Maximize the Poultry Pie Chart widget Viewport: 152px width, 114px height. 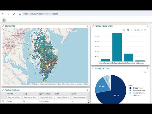pyautogui.click(x=93, y=68)
